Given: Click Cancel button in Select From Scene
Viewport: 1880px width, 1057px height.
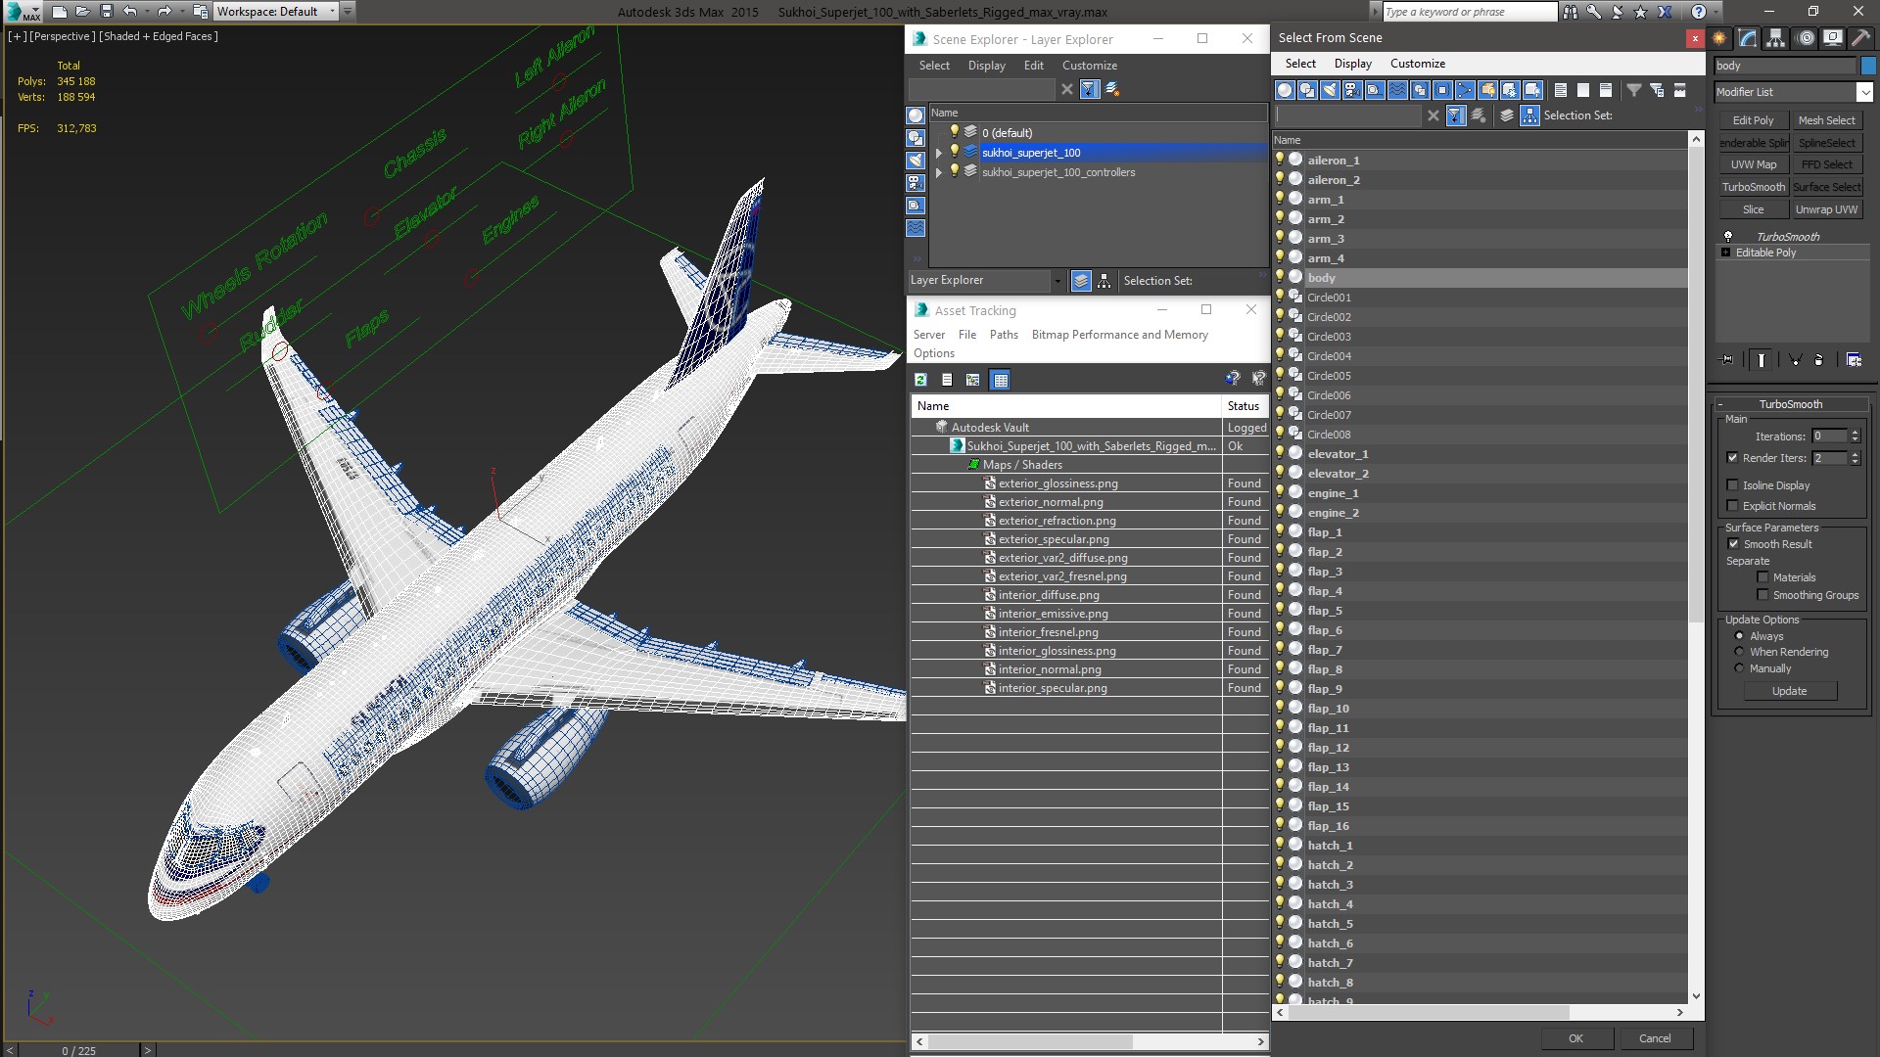Looking at the screenshot, I should tap(1655, 1038).
